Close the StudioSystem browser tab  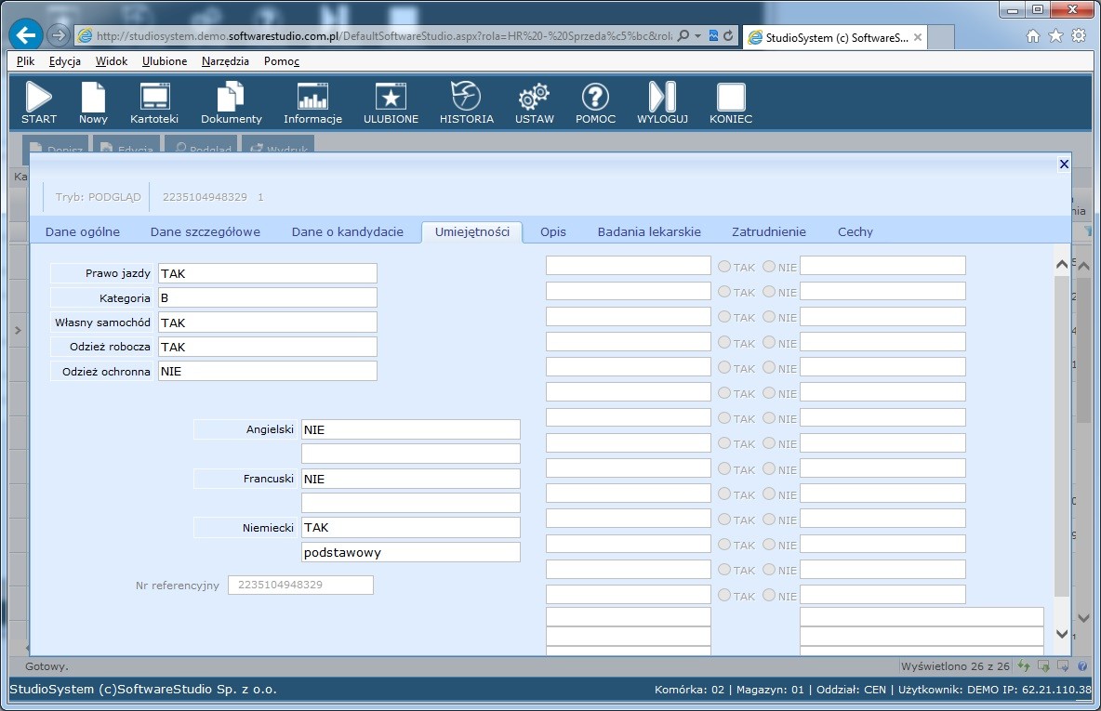918,37
